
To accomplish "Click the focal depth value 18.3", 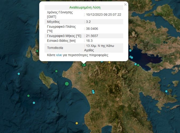I will pos(89,41).
